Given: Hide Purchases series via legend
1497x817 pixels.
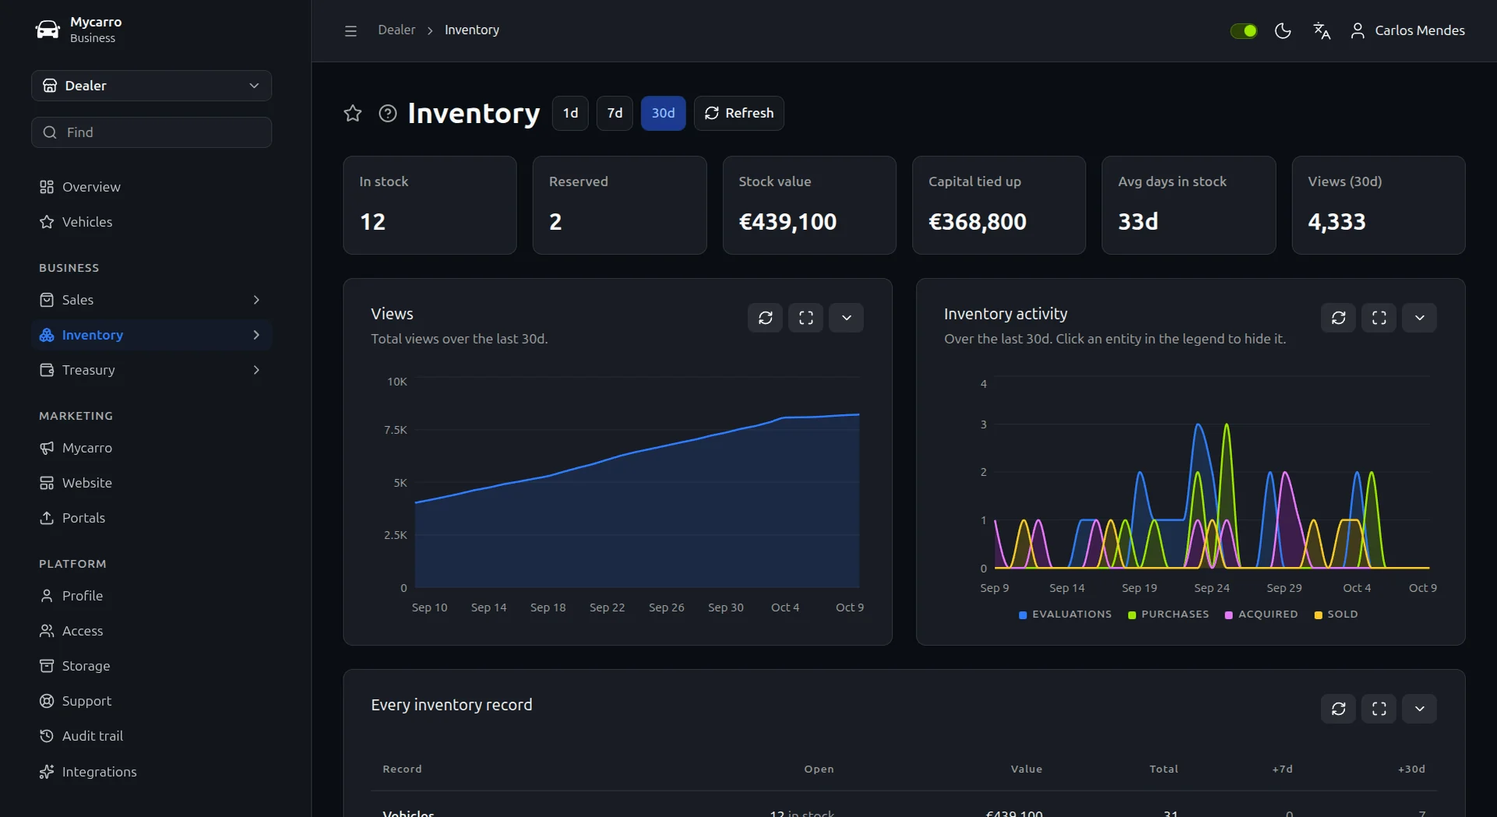Looking at the screenshot, I should (1168, 615).
